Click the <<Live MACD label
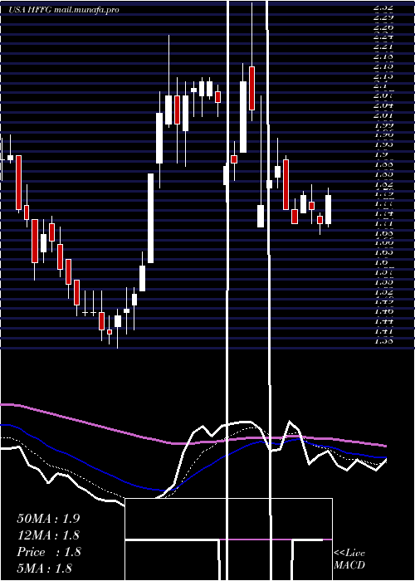The image size is (415, 581). coord(349,559)
